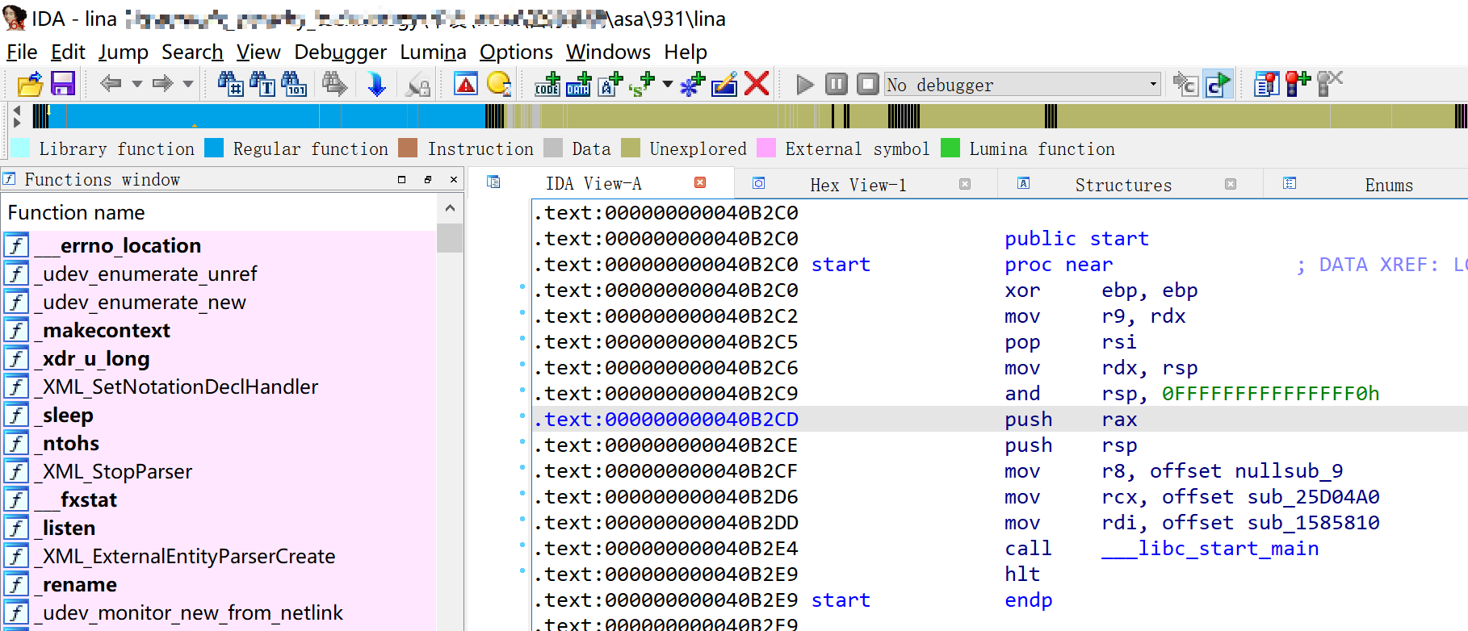The image size is (1468, 631).
Task: Open the breakpoint list icon
Action: click(x=1265, y=84)
